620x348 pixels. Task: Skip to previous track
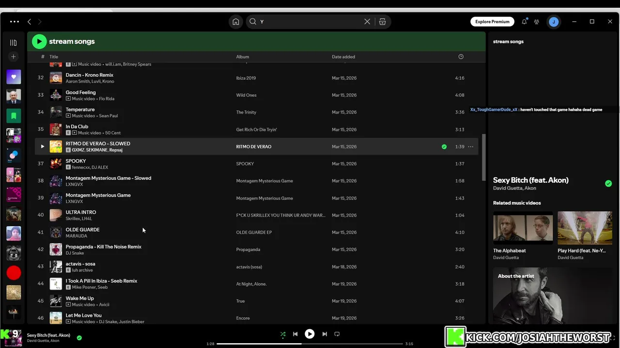(295, 334)
